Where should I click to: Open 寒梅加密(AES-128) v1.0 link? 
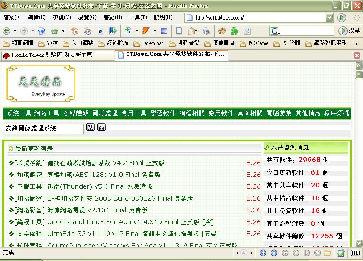coord(104,175)
